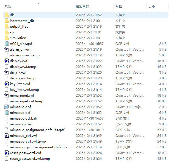Click the reset_password.vwf.temp file icon
Image resolution: width=179 pixels, height=168 pixels.
point(7,158)
